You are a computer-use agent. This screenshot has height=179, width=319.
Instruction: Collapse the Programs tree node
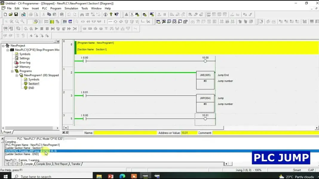pos(12,71)
